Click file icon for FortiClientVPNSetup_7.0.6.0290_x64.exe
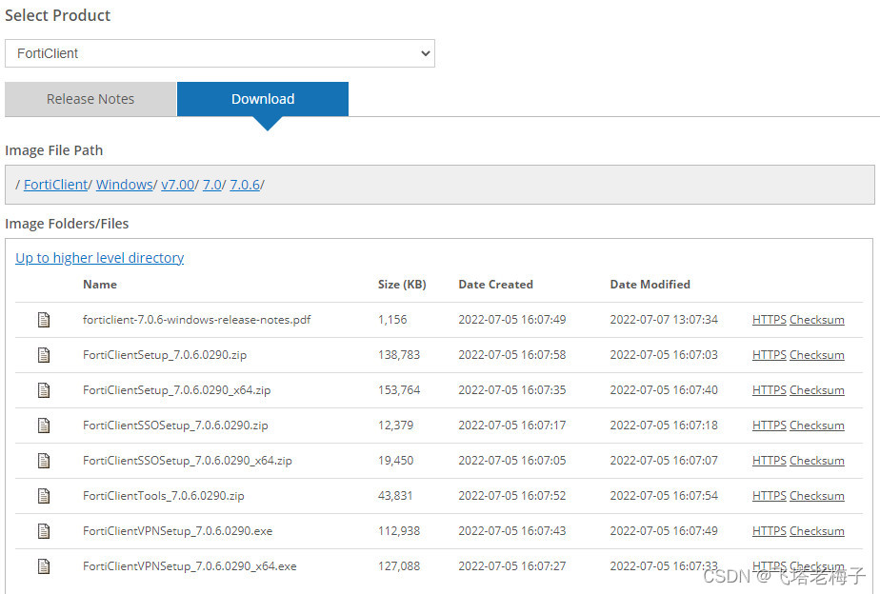The image size is (880, 594). click(44, 566)
